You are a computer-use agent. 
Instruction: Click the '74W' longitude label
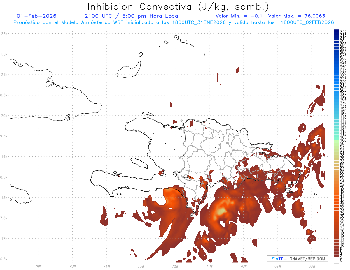[x=107, y=266]
